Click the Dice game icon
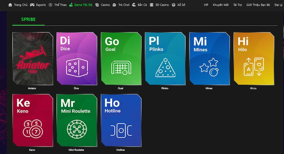This screenshot has height=154, width=284. 77,59
